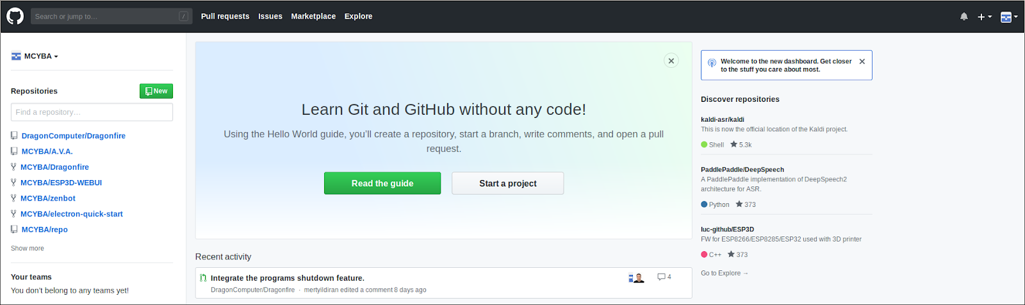Click Show more under repositories list
1025x305 pixels.
tap(28, 249)
